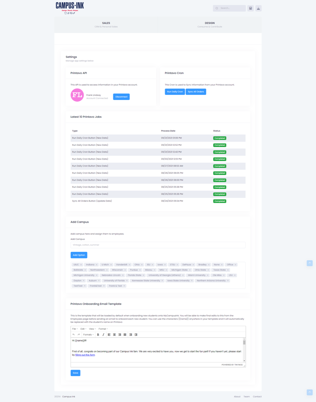Click the upper floating up-arrow button on the right edge

click(x=309, y=263)
